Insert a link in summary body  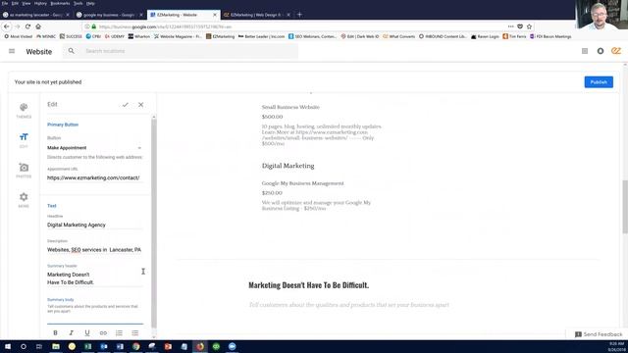(103, 332)
